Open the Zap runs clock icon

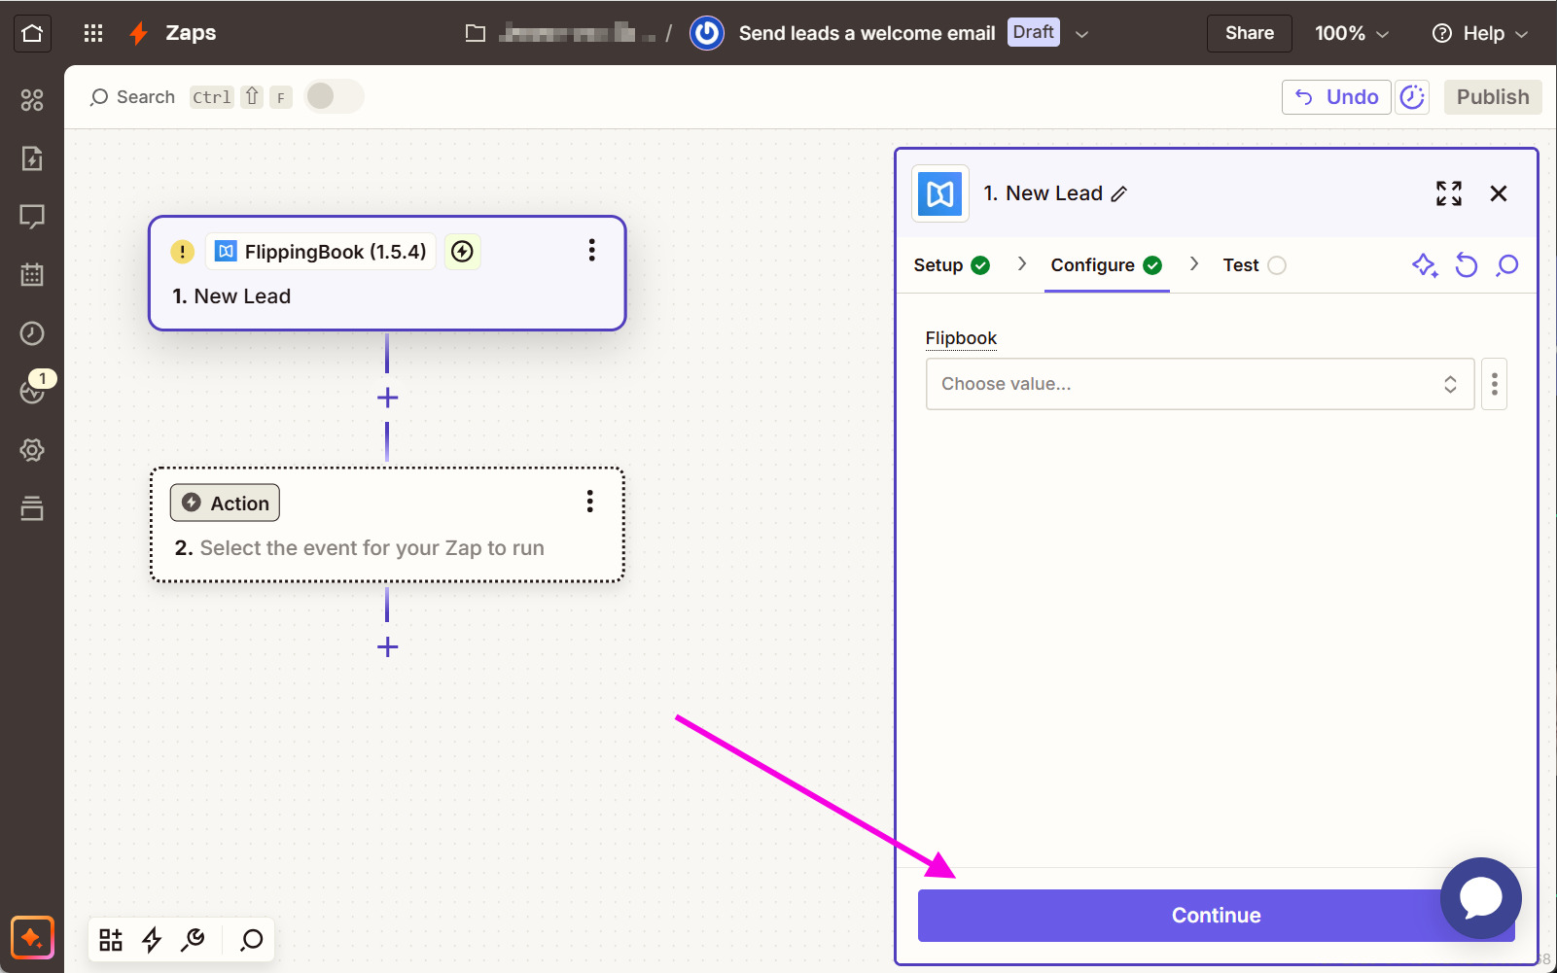coord(32,333)
